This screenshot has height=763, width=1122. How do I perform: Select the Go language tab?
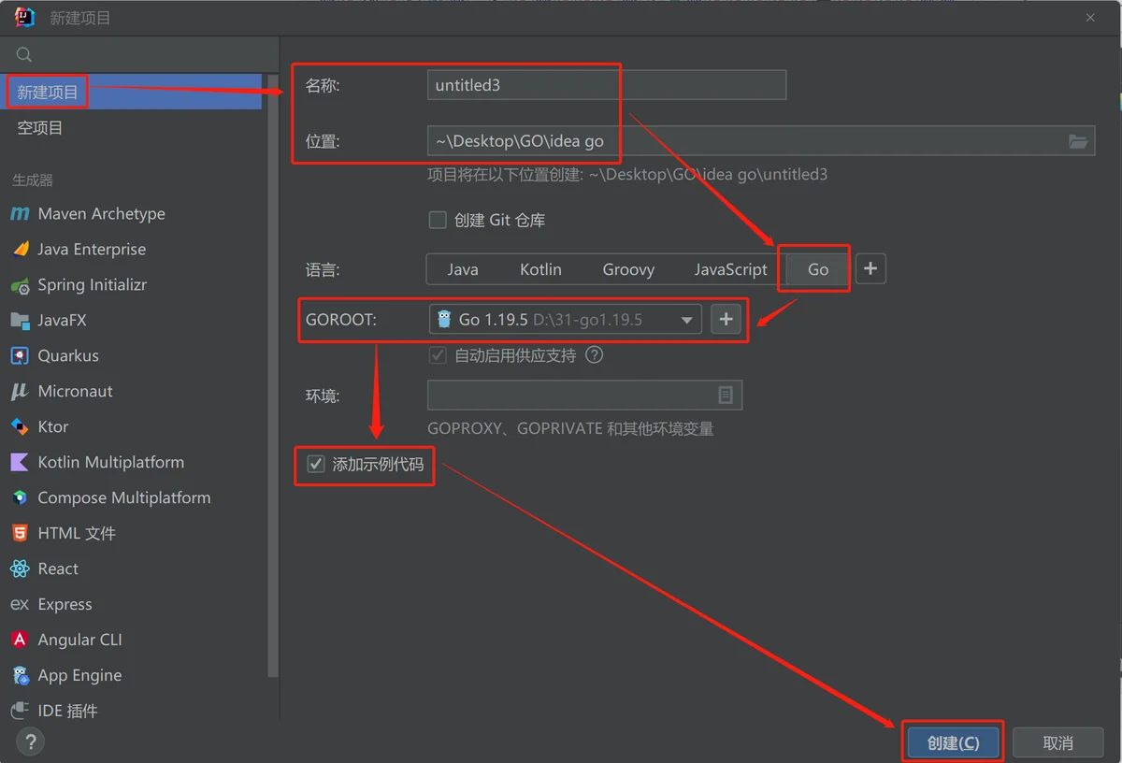pyautogui.click(x=816, y=269)
